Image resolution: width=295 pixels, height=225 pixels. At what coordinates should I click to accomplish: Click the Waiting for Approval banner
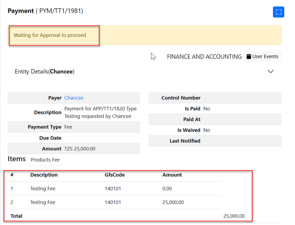pyautogui.click(x=50, y=35)
